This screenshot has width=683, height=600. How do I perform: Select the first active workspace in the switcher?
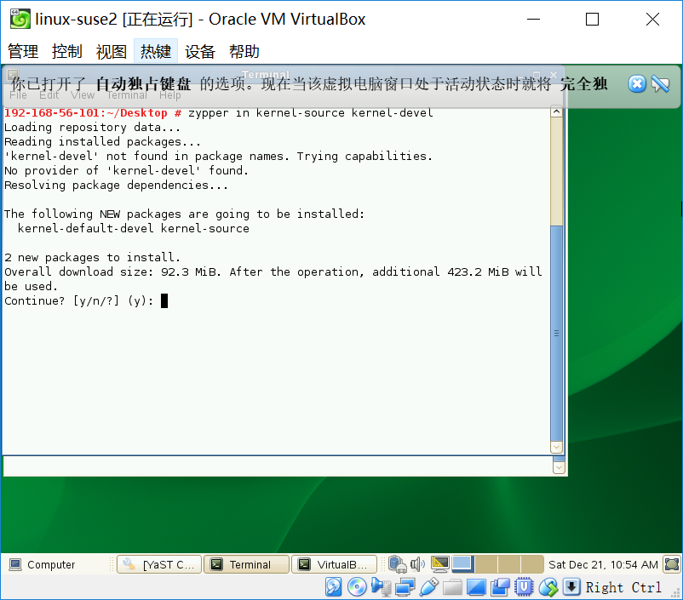pos(463,564)
